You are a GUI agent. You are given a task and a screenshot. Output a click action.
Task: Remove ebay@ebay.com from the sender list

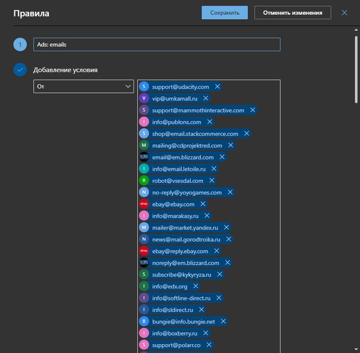(203, 204)
